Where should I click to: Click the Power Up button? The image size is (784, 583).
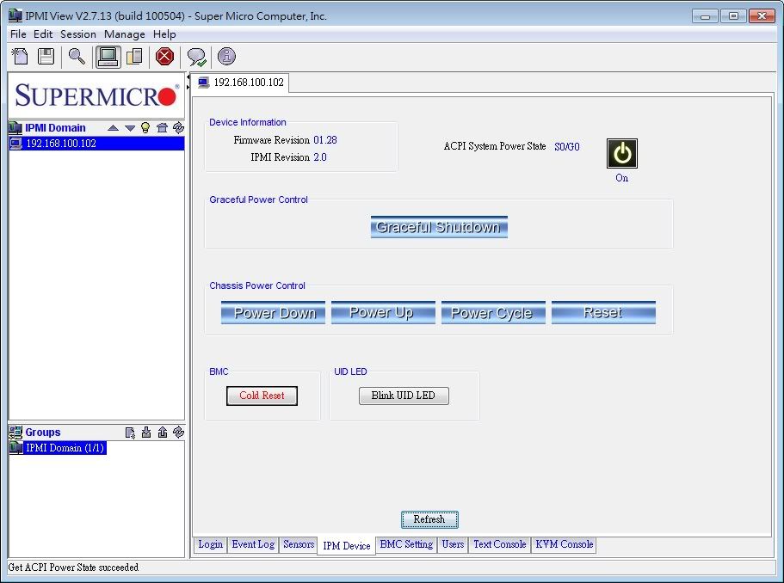click(383, 313)
